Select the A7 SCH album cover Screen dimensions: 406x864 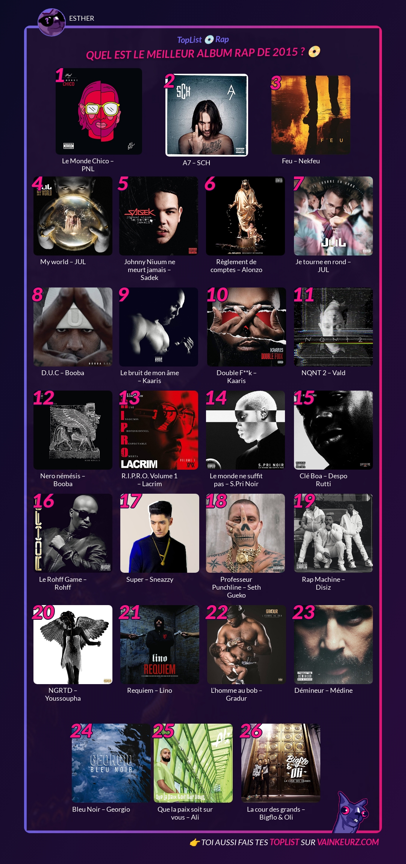pyautogui.click(x=207, y=115)
